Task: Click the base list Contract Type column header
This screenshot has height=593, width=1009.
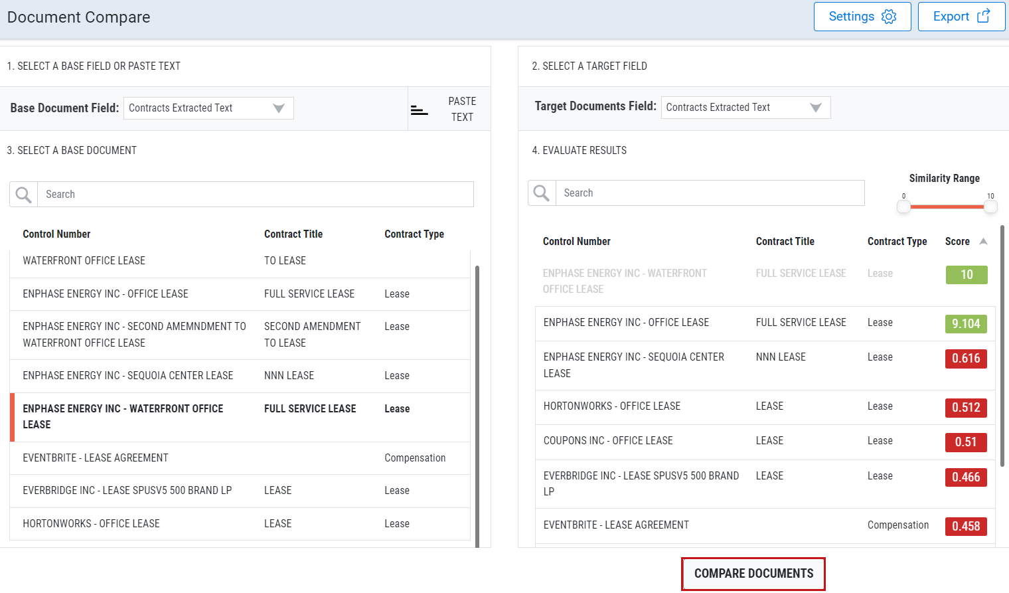Action: 414,234
